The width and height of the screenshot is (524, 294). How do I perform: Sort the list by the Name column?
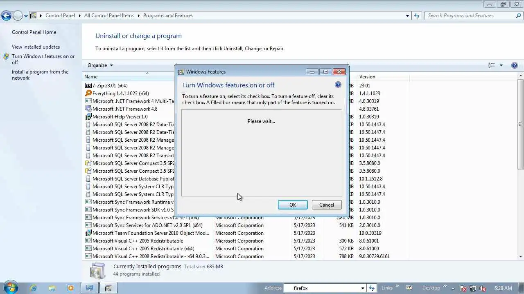click(91, 77)
